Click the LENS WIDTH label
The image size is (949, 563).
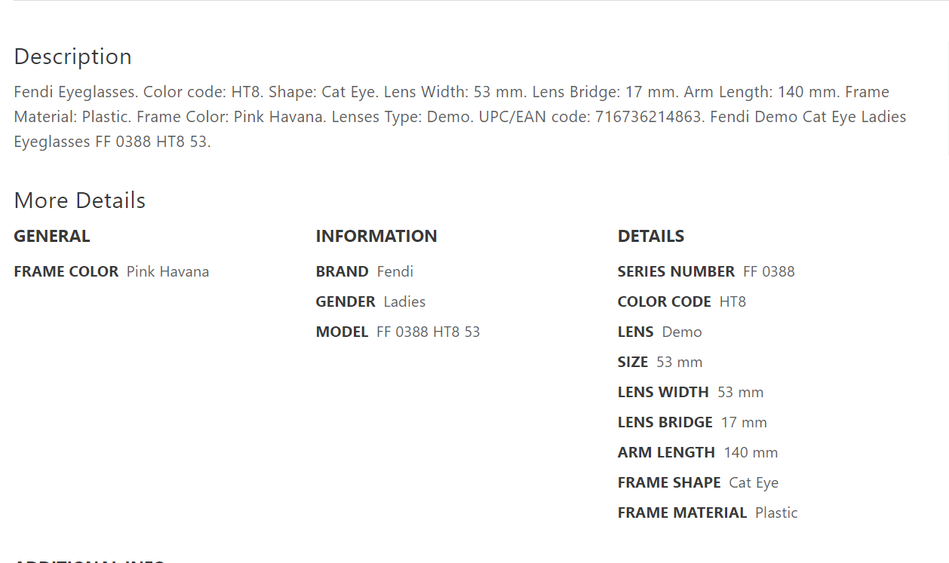point(662,392)
